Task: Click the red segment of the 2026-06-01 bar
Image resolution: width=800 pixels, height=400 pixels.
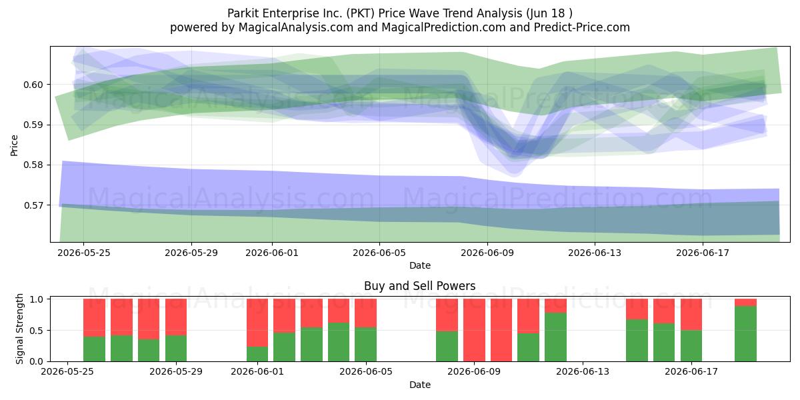Action: click(257, 323)
